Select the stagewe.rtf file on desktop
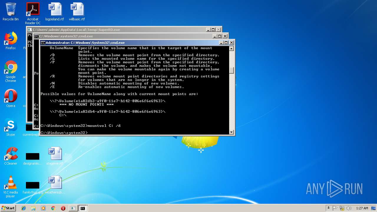377x212 pixels. click(x=55, y=156)
